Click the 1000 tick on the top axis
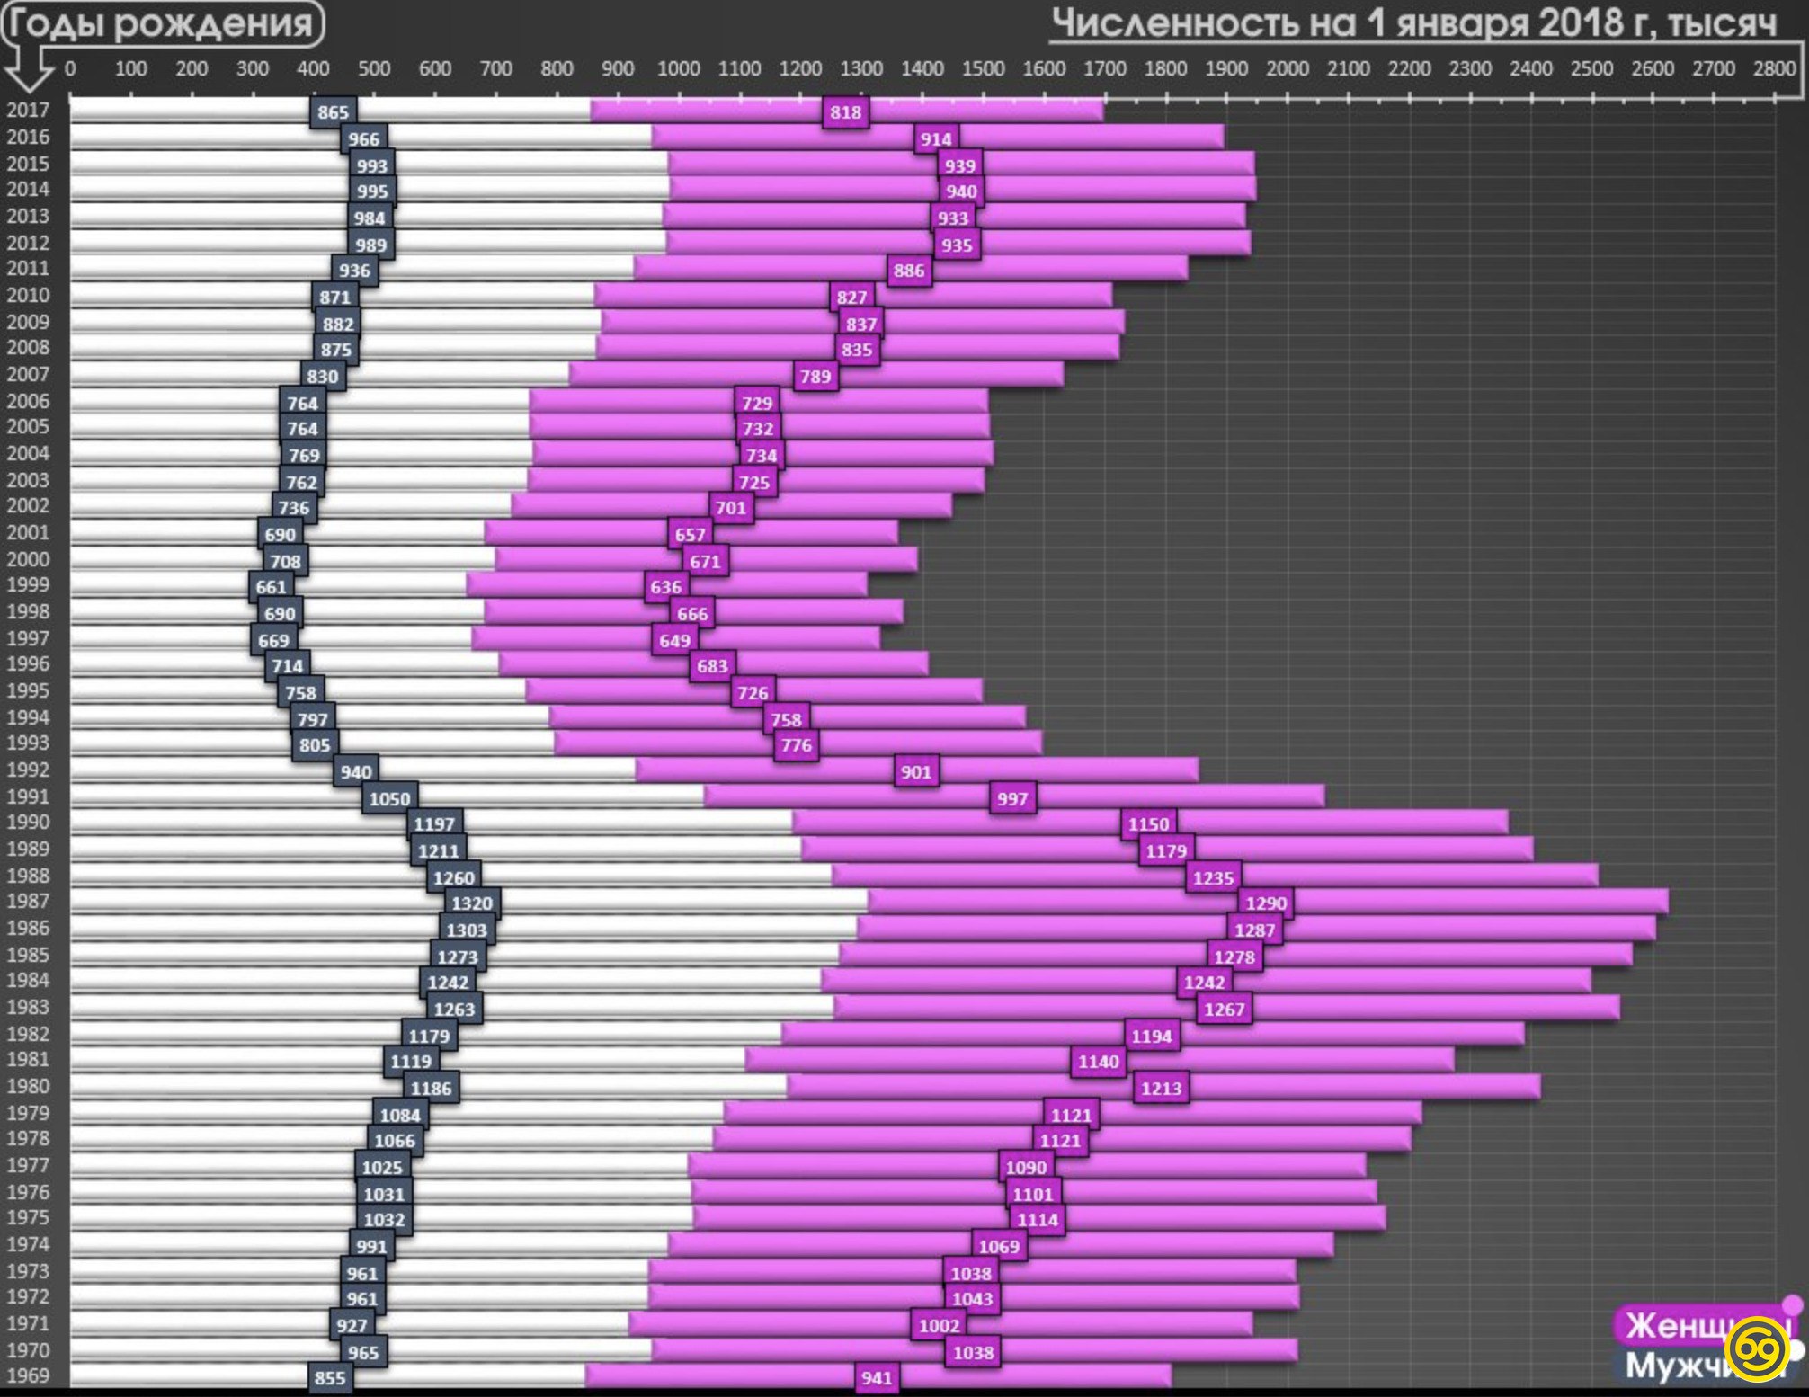This screenshot has width=1809, height=1397. [x=678, y=68]
